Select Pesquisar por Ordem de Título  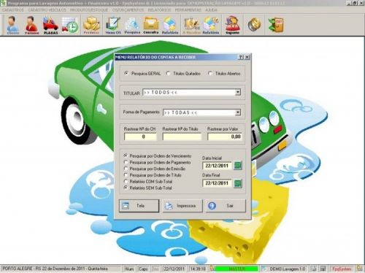click(126, 175)
